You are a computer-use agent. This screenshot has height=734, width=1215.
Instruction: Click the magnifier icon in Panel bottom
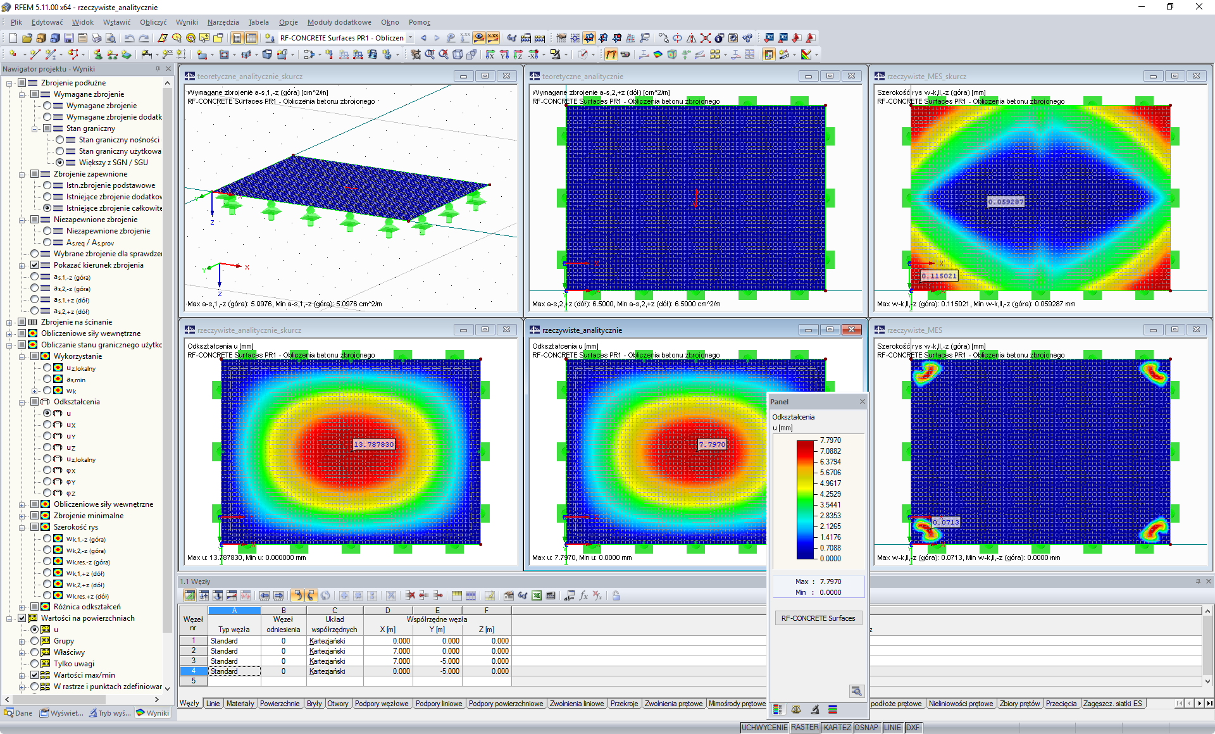click(x=856, y=691)
